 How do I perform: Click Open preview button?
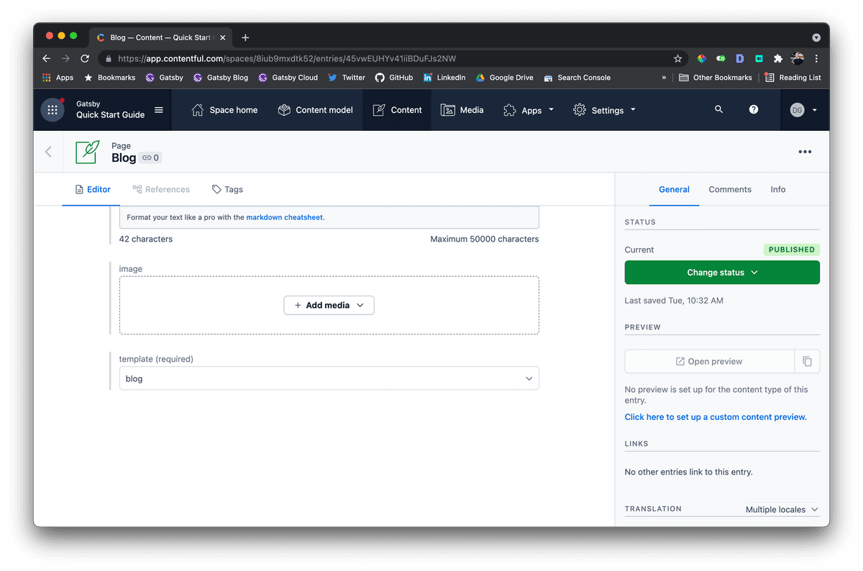(x=709, y=361)
